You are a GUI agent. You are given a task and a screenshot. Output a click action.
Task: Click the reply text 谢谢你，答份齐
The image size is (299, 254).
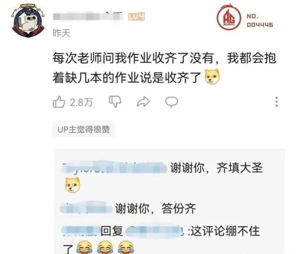click(x=156, y=208)
